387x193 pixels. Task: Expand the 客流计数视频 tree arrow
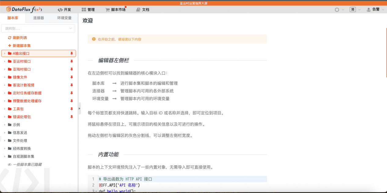click(5, 85)
